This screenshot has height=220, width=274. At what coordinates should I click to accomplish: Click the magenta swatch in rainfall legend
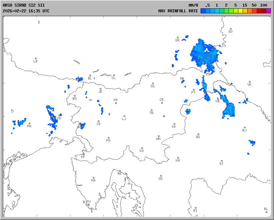coord(269,11)
